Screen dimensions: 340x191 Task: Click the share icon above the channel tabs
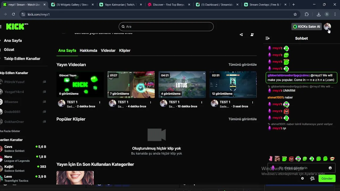click(x=241, y=35)
